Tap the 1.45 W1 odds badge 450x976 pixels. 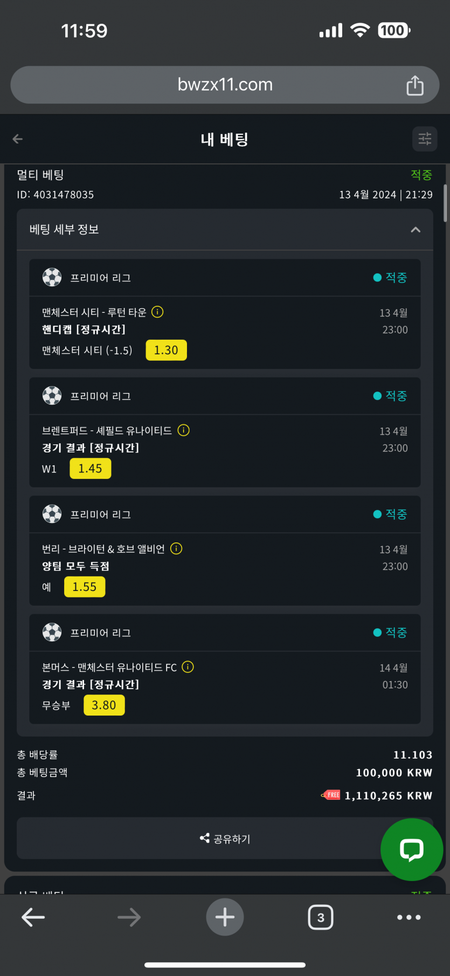pos(90,469)
